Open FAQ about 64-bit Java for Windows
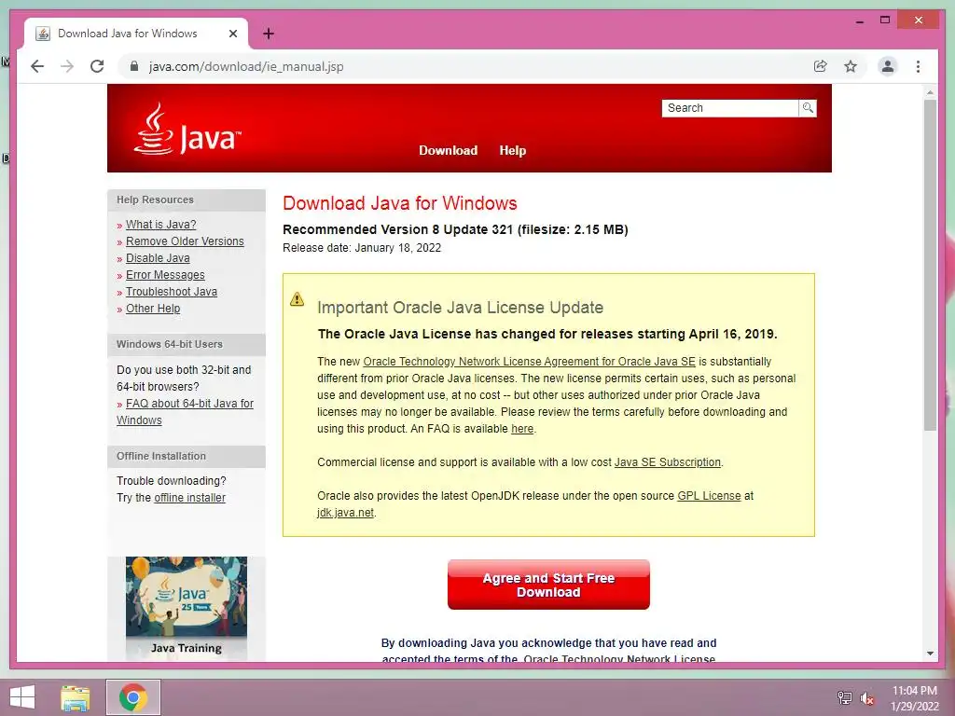 (x=186, y=411)
